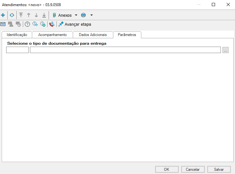This screenshot has height=174, width=235.
Task: Open the Anexos attachments button
Action: (x=62, y=15)
